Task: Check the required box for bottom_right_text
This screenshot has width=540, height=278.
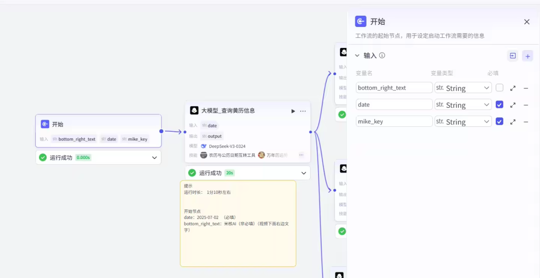Action: (x=499, y=88)
